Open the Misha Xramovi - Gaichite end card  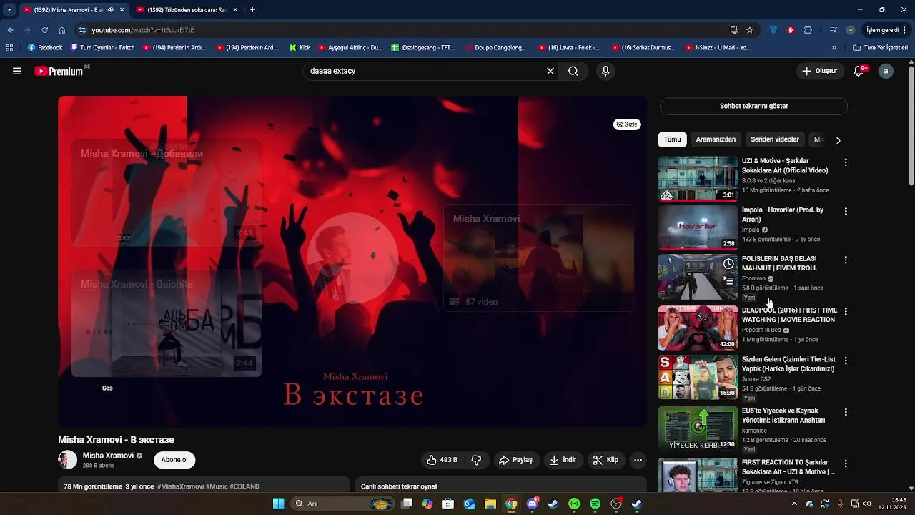166,323
